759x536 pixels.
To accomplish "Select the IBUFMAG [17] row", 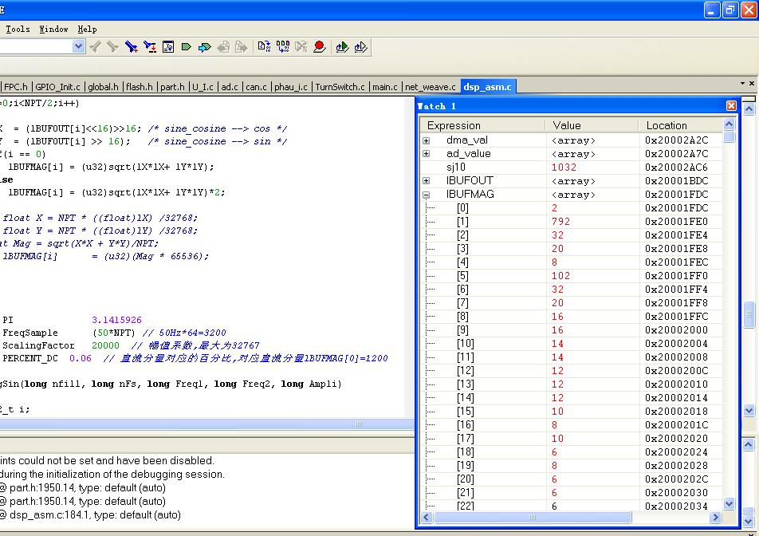I will (571, 438).
